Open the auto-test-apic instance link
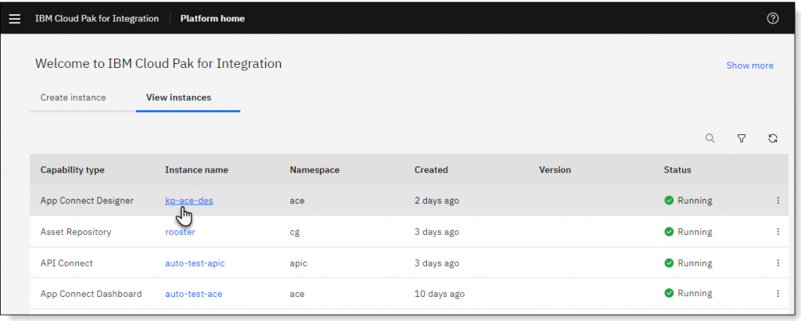Viewport: 801px width, 321px height. [x=195, y=263]
